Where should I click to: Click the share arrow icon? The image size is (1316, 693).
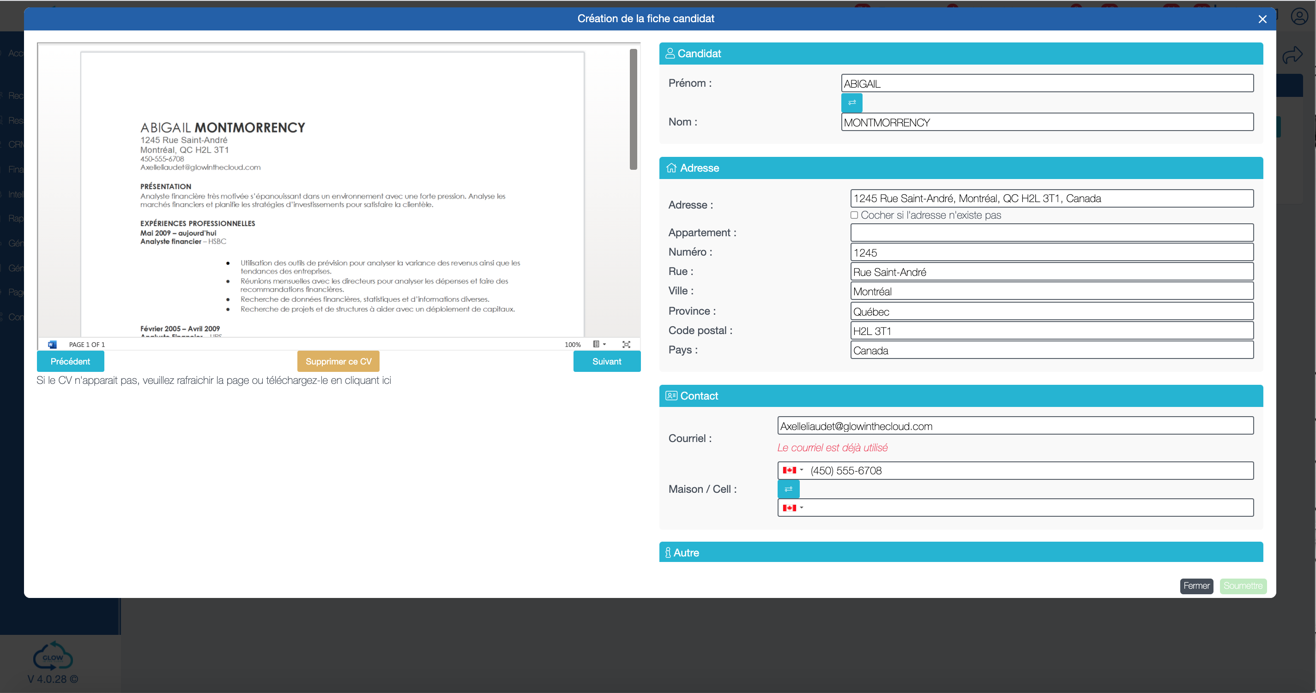pyautogui.click(x=1292, y=55)
